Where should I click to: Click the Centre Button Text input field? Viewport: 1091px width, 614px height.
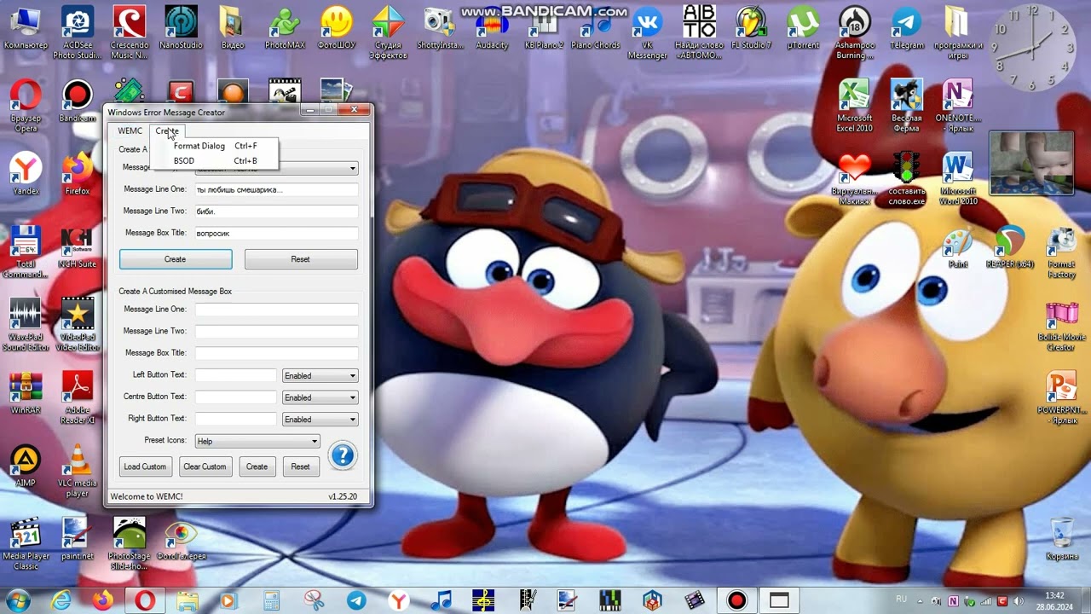(x=236, y=397)
